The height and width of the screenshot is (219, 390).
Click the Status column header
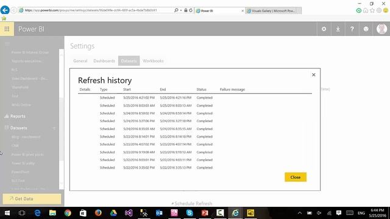(201, 89)
